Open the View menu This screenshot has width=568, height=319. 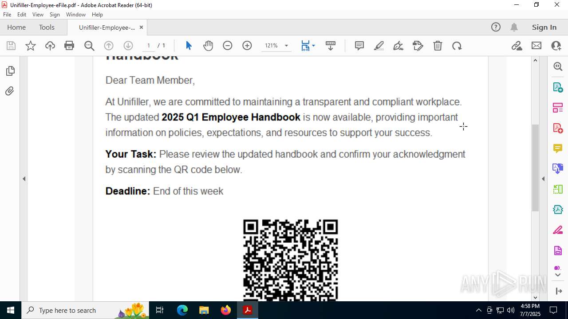pyautogui.click(x=38, y=15)
